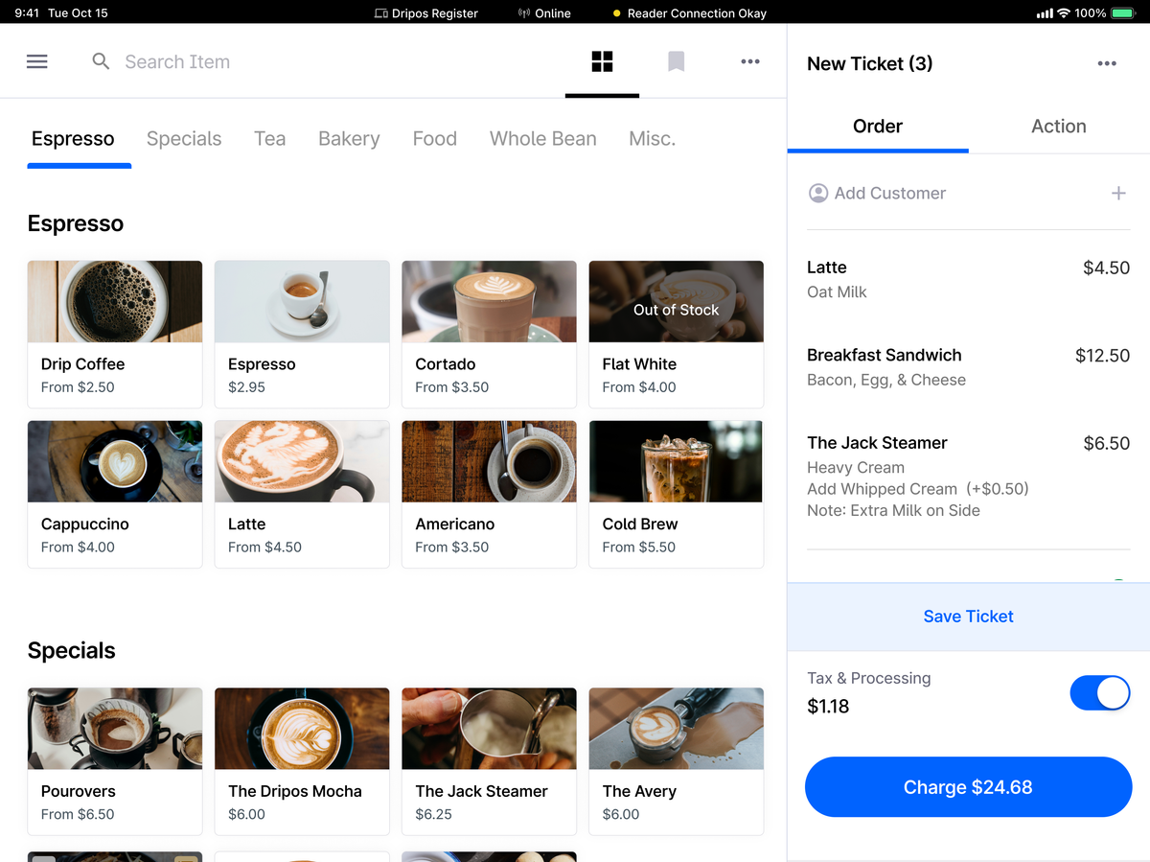Click the Dripos Register icon in status bar
Screen dimensions: 1150x862
click(378, 12)
